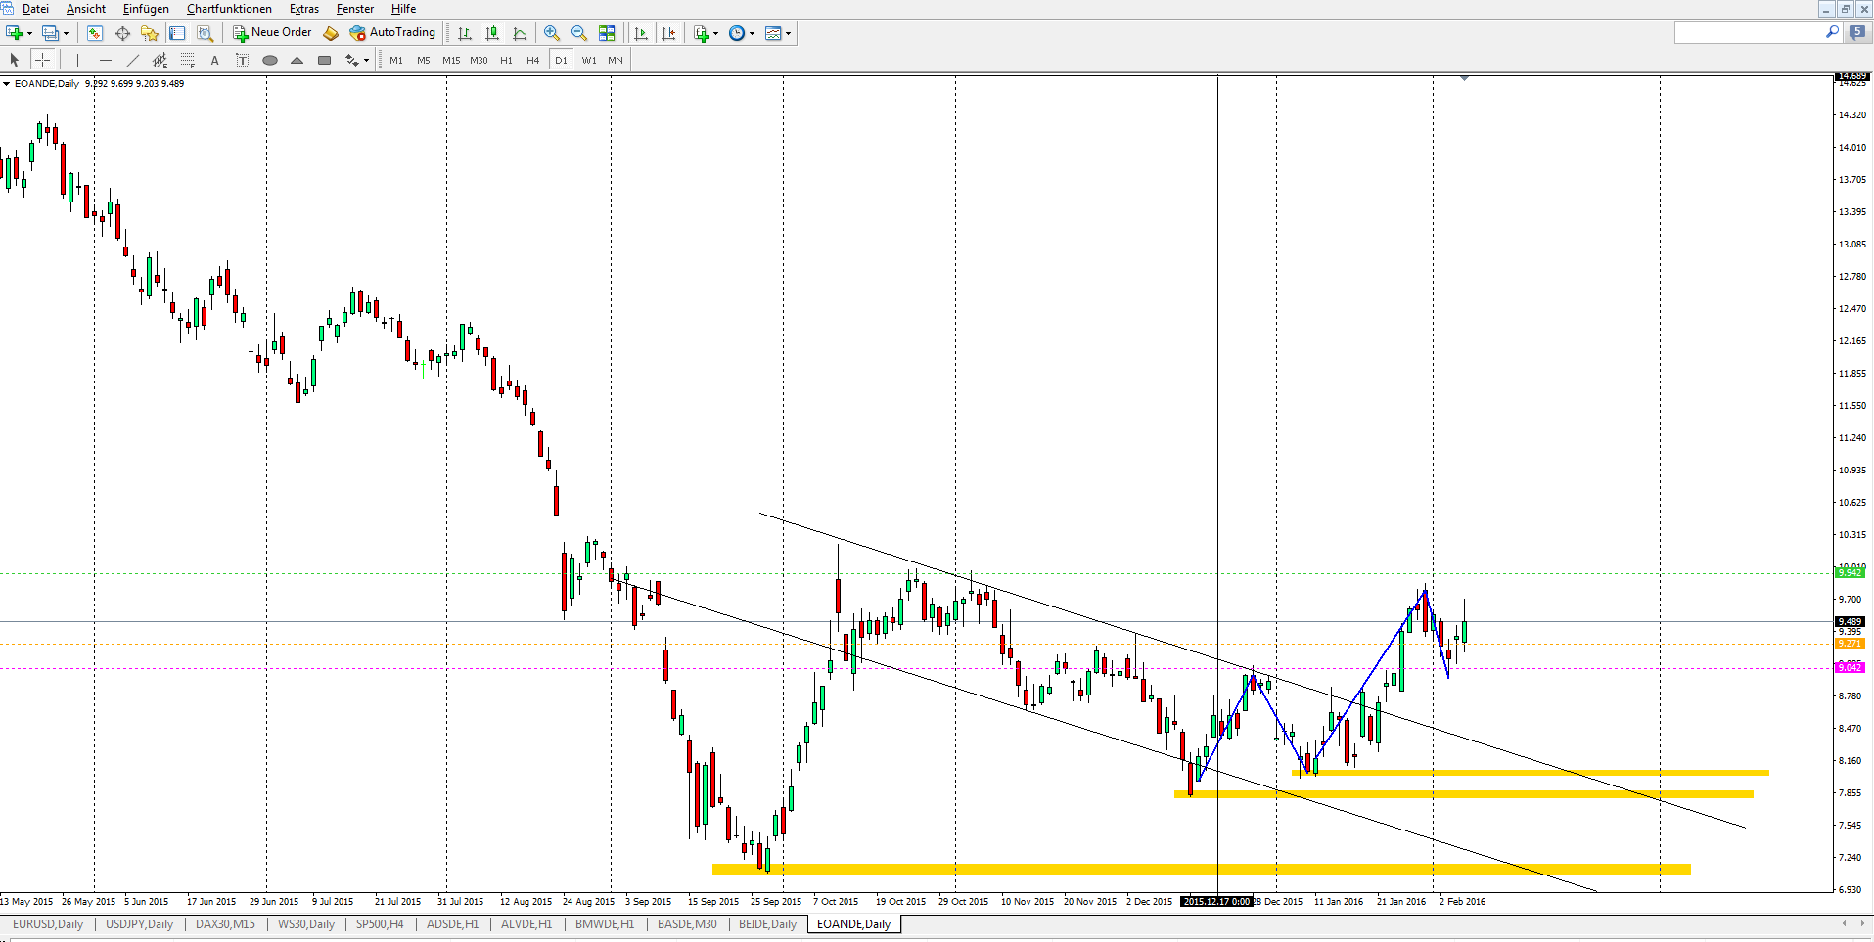Switch to the DAX30,M15 chart tab
This screenshot has height=942, width=1874.
(225, 924)
